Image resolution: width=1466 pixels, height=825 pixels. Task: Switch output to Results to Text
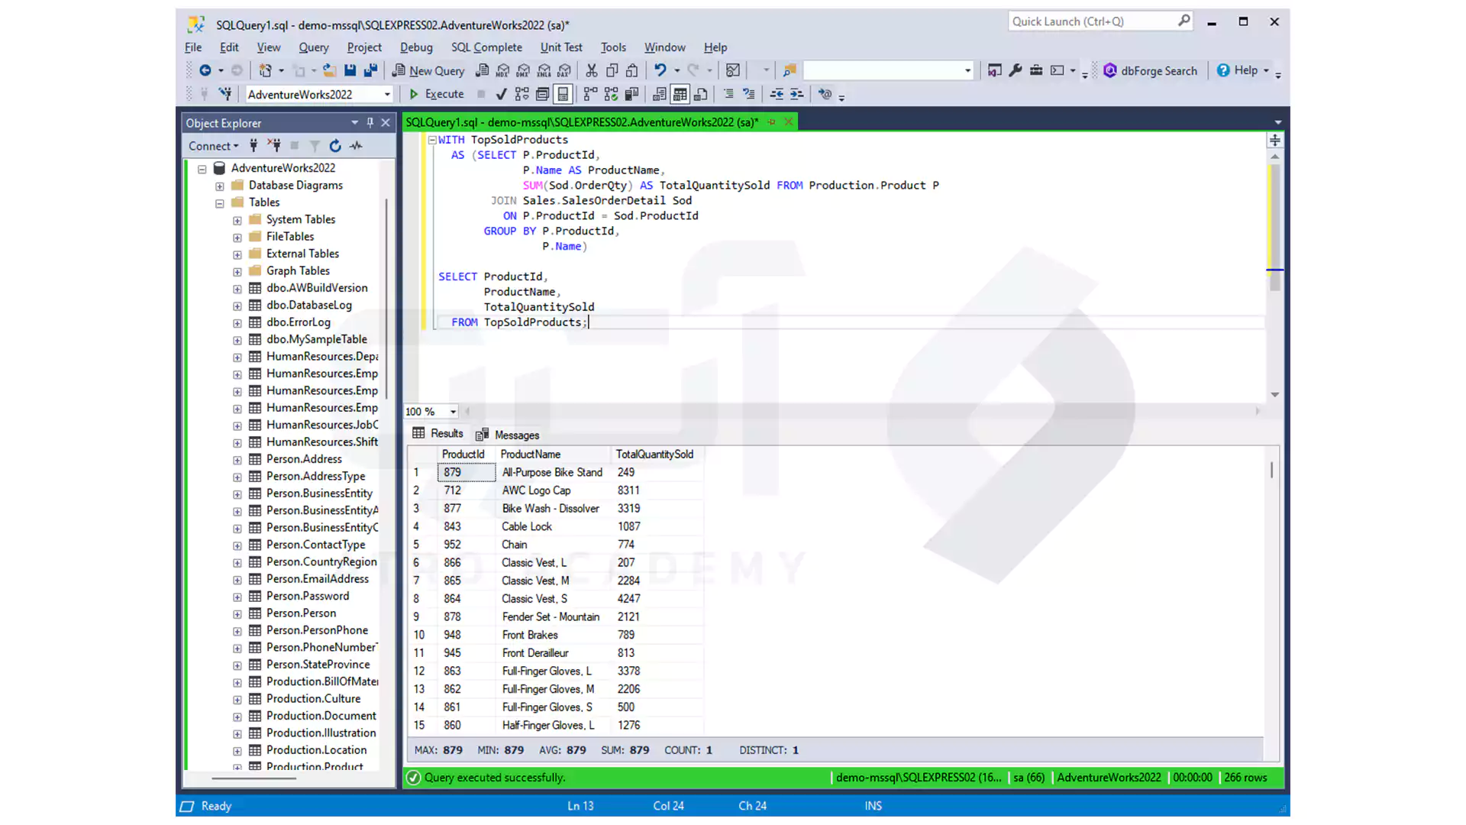click(x=659, y=94)
